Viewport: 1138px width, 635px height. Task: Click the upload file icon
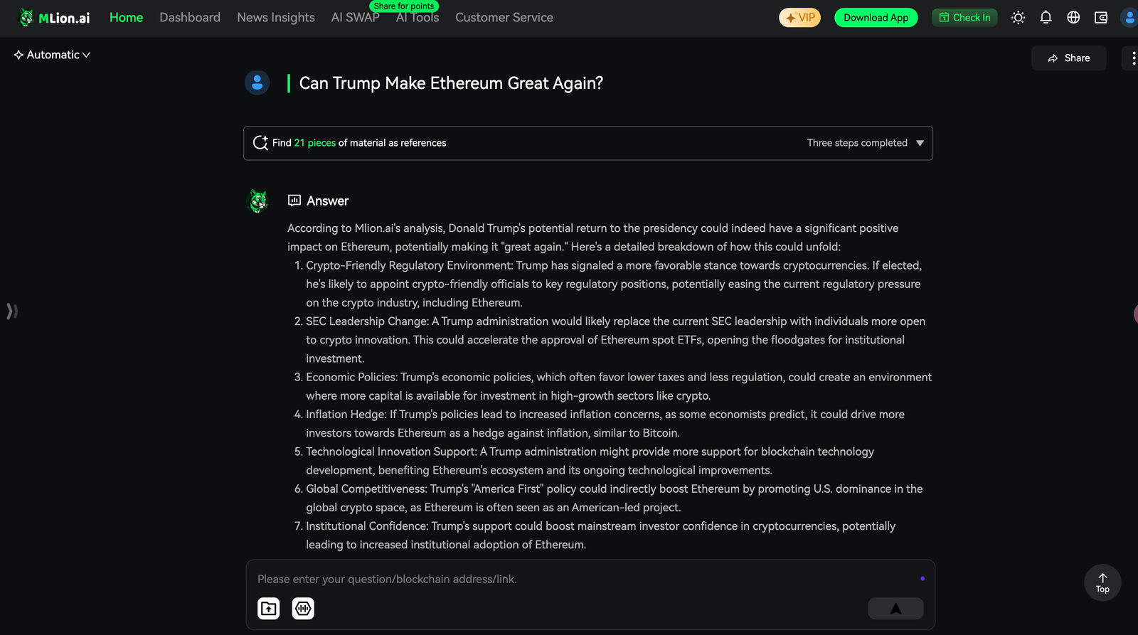coord(268,609)
